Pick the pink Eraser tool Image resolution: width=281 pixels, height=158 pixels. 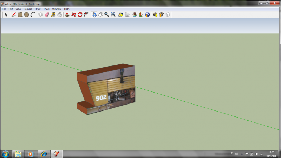tap(47, 14)
